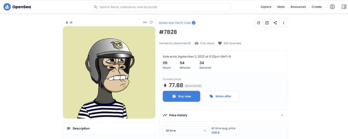Open the Stats menu
Image resolution: width=348 pixels, height=139 pixels.
pos(281,7)
